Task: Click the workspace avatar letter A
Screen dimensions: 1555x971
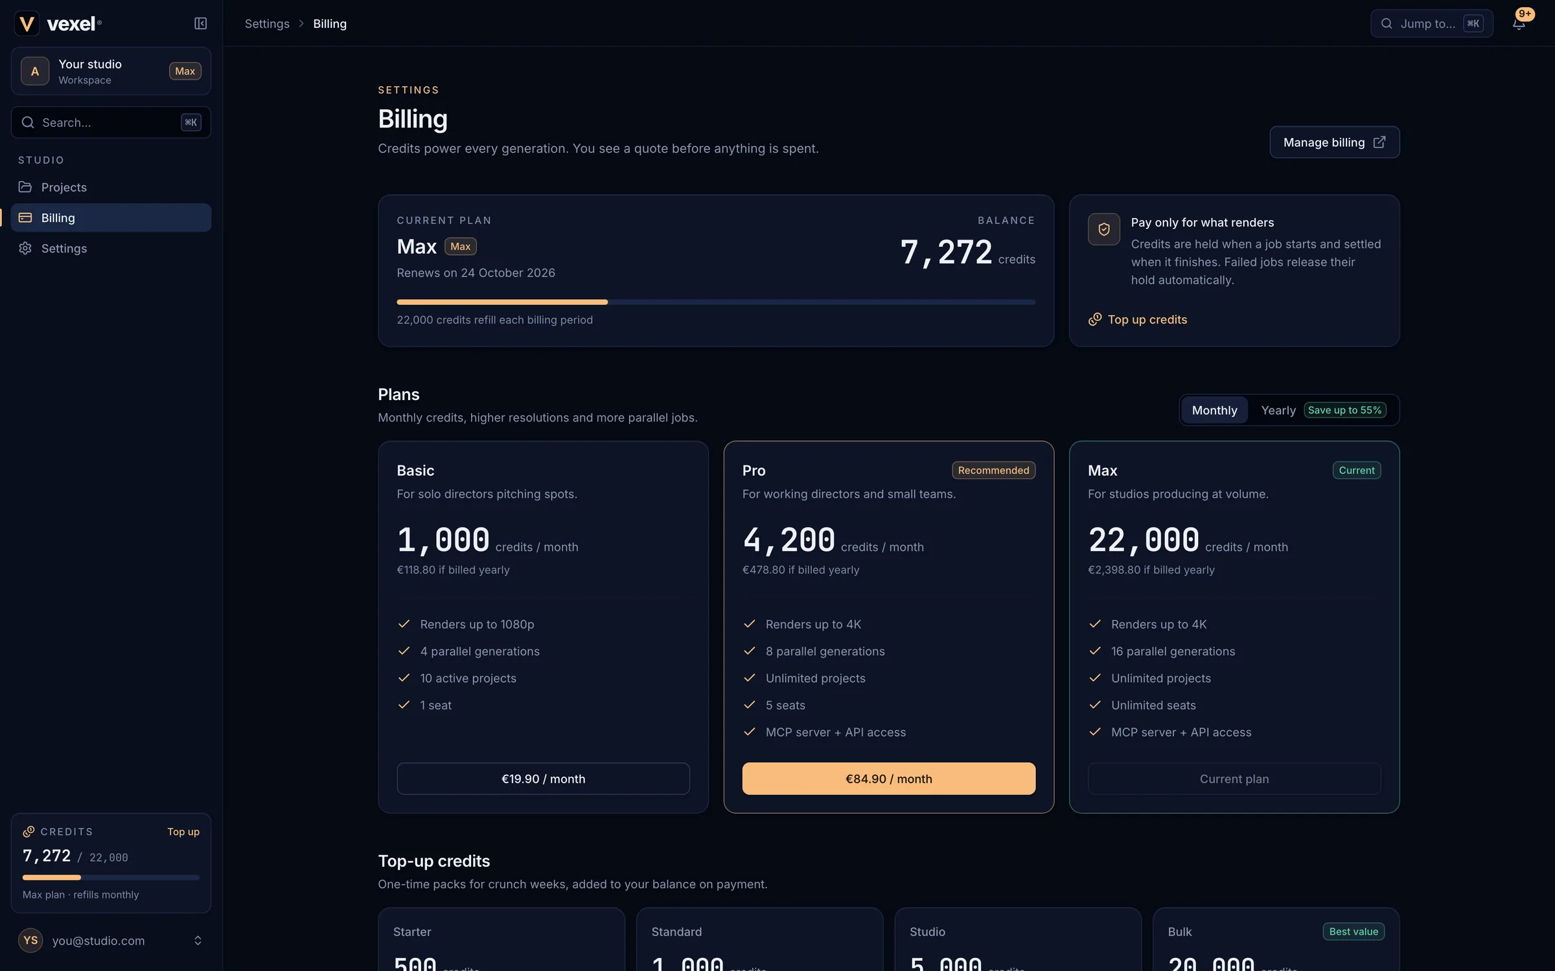Action: [x=35, y=71]
